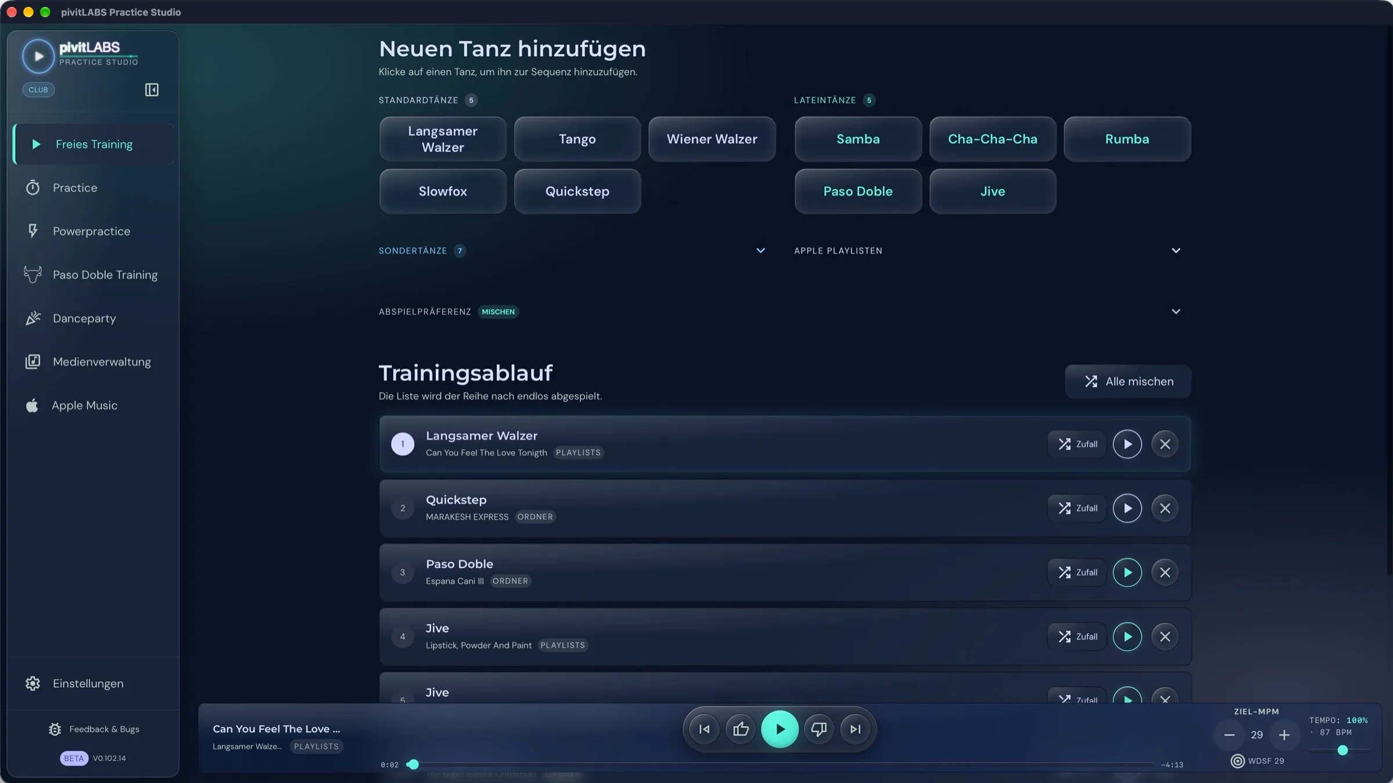Open Paso Doble Training in the sidebar

pyautogui.click(x=93, y=275)
